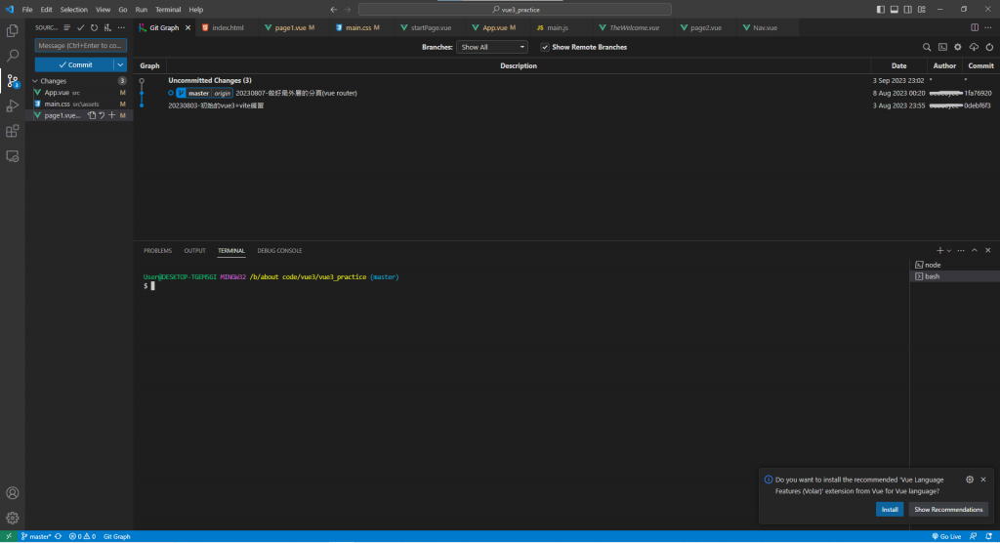The image size is (1000, 543).
Task: Open Customize Layout button in title bar
Action: (x=922, y=10)
